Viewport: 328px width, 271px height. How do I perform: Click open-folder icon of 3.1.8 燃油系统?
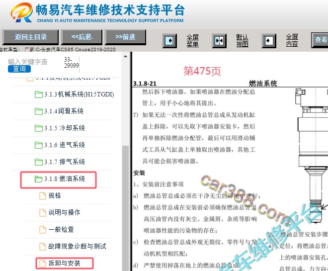[38, 179]
